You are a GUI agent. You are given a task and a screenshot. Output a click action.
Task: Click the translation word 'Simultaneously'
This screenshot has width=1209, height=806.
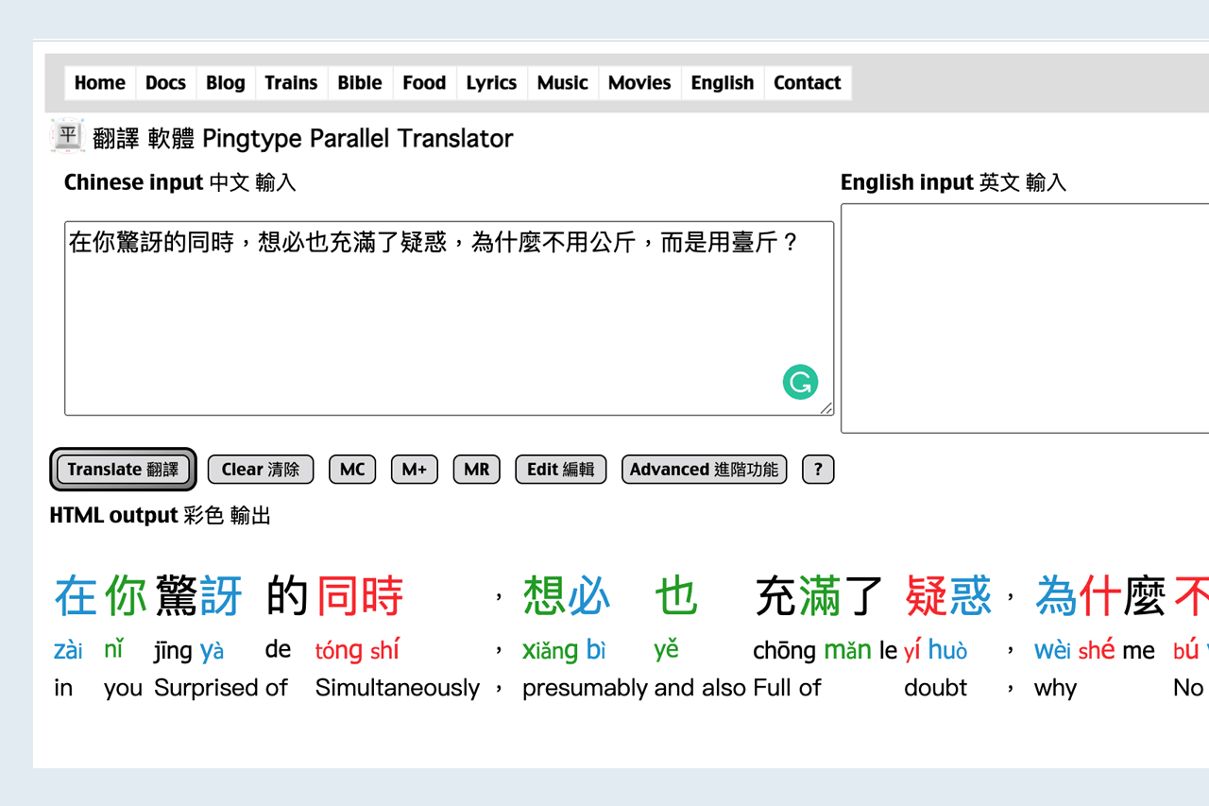tap(398, 688)
